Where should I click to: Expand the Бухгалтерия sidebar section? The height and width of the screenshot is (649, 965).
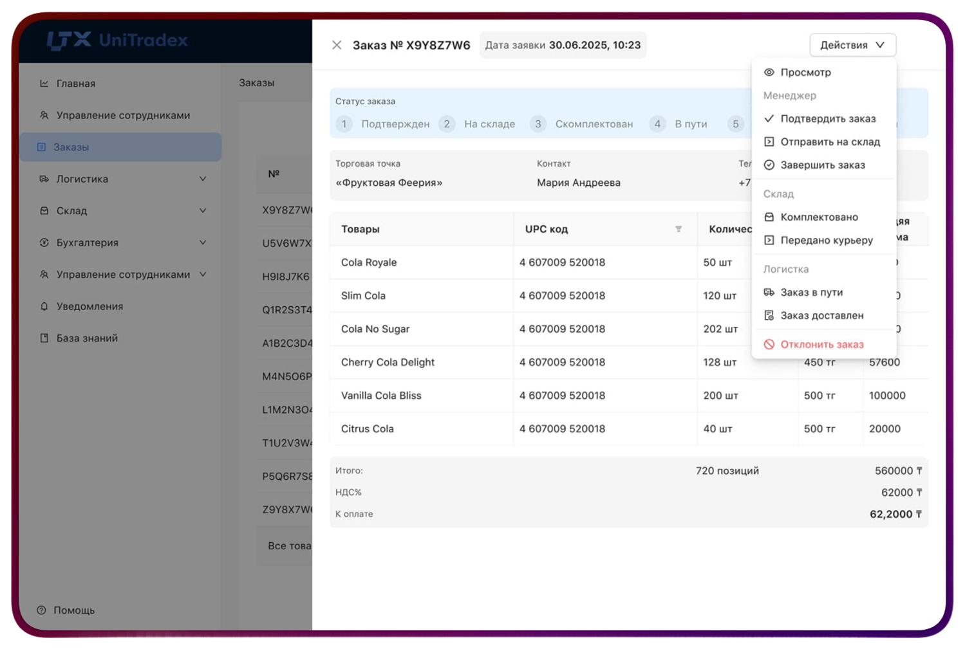(x=203, y=242)
